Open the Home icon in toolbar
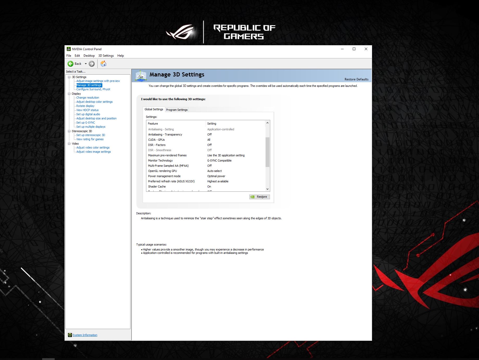479x360 pixels. coord(103,64)
